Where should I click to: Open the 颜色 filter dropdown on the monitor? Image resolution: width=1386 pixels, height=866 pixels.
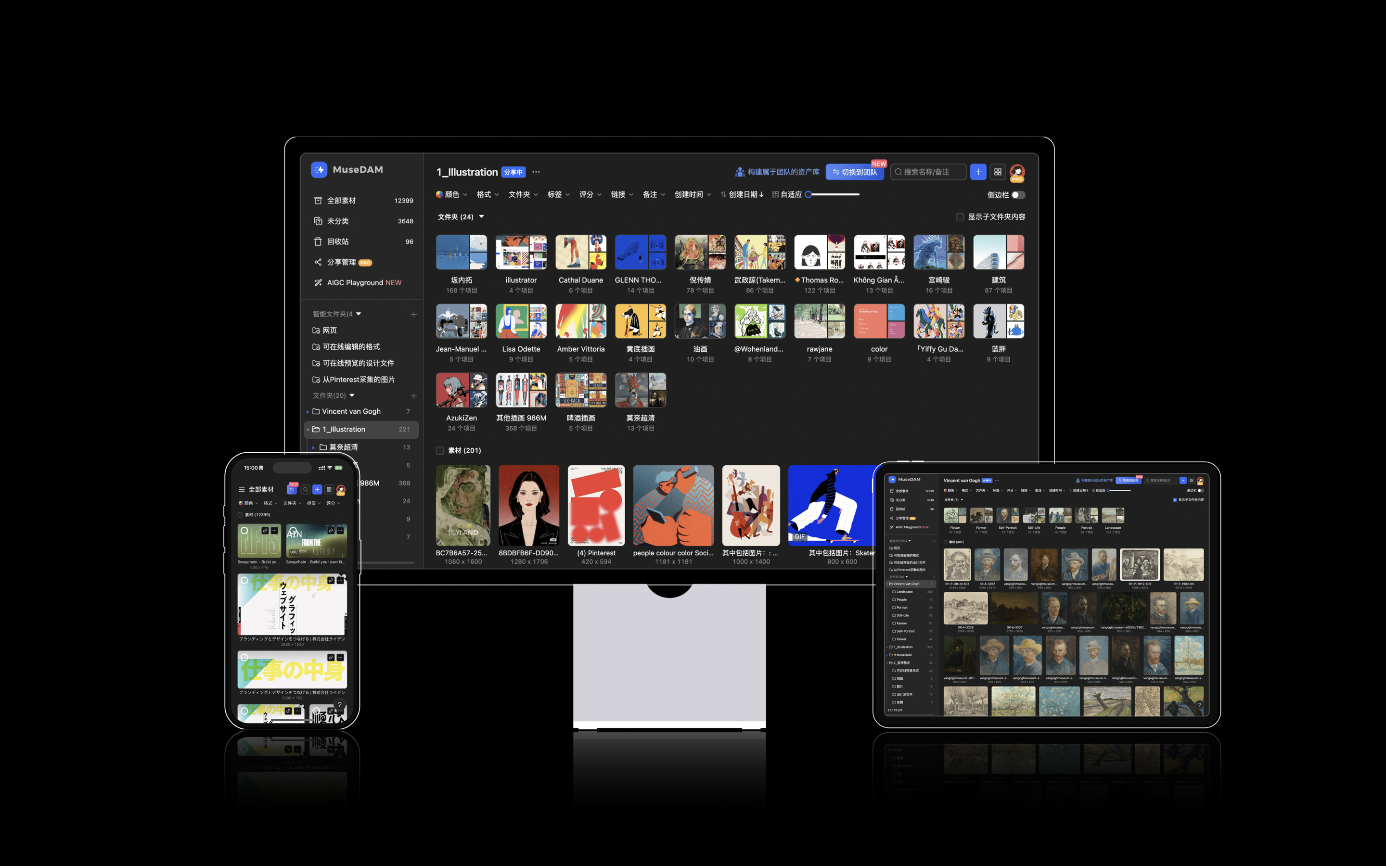coord(451,195)
